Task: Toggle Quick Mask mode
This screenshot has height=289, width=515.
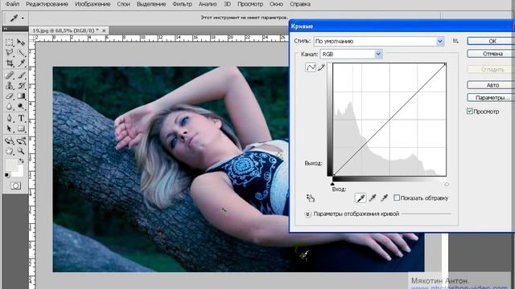Action: pyautogui.click(x=15, y=185)
